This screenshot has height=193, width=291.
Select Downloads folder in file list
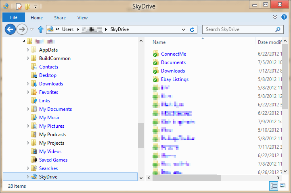pos(173,71)
